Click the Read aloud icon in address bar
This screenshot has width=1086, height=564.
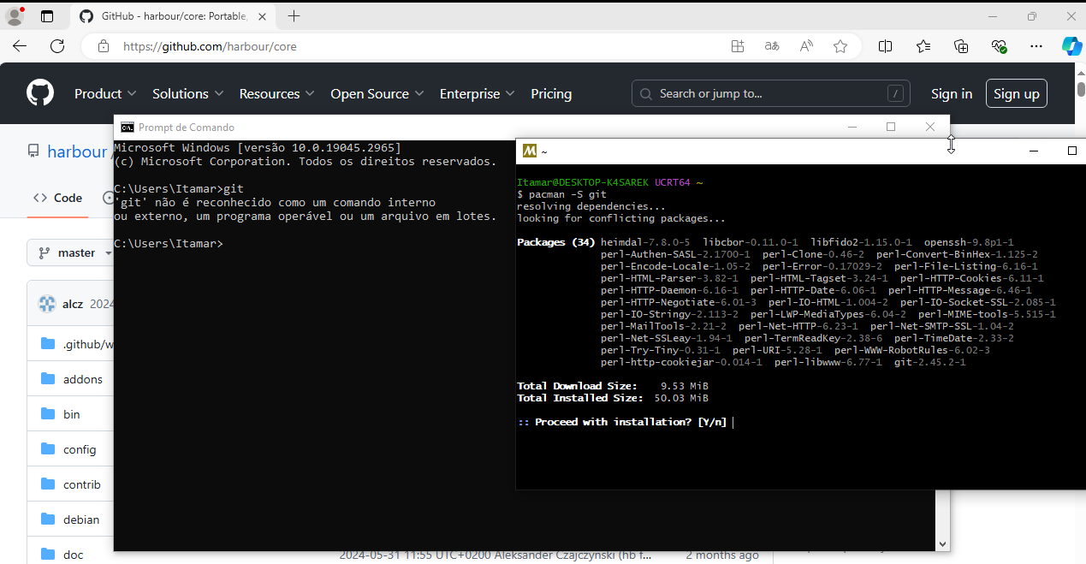click(806, 46)
